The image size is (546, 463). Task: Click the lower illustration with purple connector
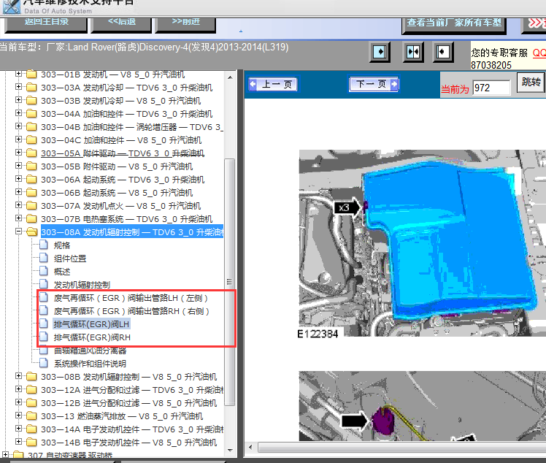click(423, 406)
